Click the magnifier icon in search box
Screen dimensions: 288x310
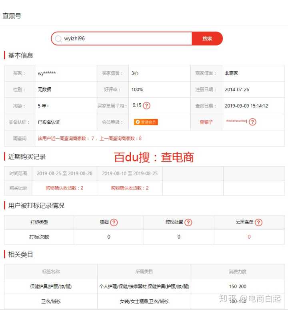pyautogui.click(x=58, y=39)
